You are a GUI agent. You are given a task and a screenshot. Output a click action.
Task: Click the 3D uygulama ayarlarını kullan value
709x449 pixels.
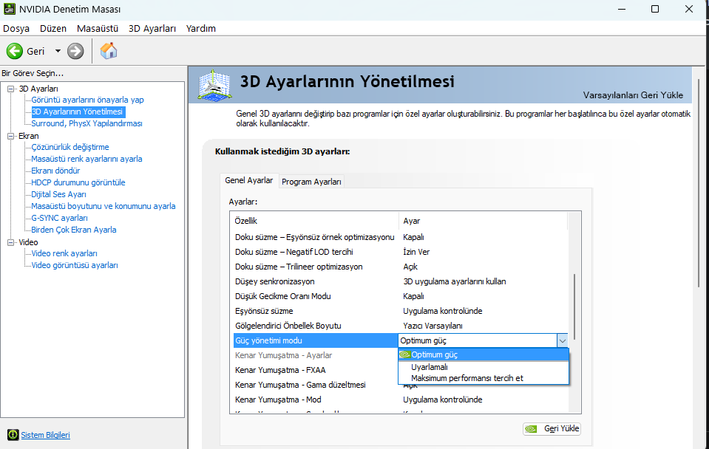click(x=455, y=281)
